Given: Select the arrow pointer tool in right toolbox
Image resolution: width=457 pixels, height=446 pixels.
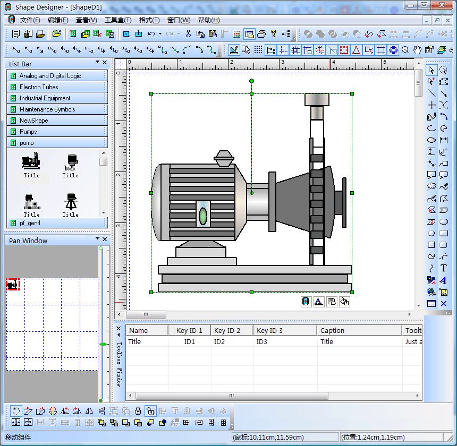Looking at the screenshot, I should pyautogui.click(x=431, y=70).
